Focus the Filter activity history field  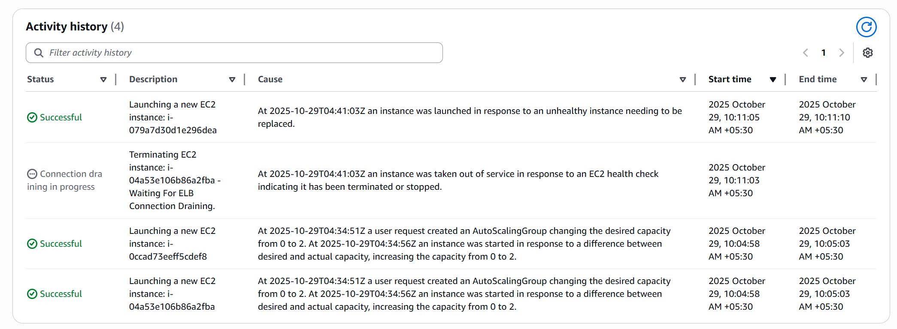click(240, 53)
